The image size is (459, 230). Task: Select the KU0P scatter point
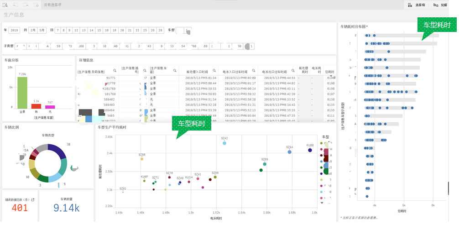click(x=144, y=181)
